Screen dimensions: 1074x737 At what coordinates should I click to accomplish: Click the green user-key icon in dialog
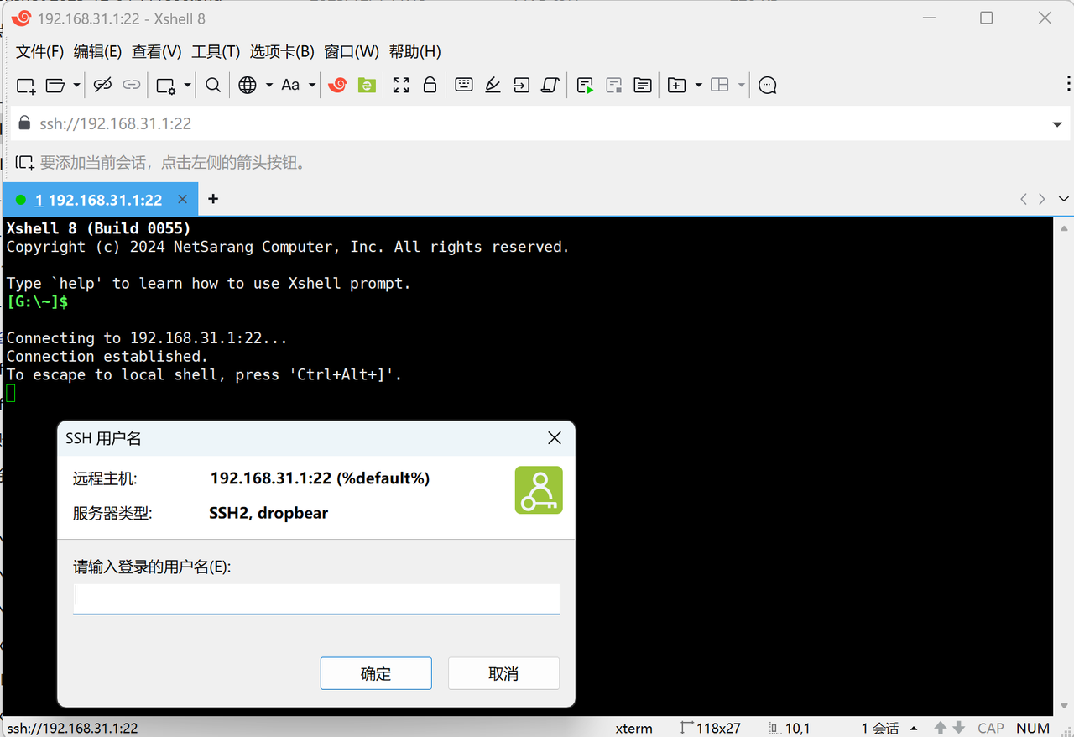click(539, 490)
